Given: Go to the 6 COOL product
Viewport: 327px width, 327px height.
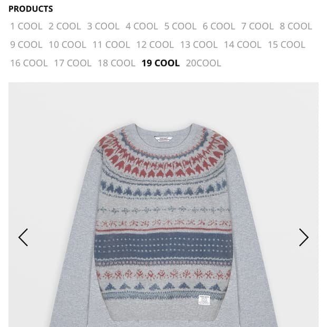Looking at the screenshot, I should coord(219,26).
